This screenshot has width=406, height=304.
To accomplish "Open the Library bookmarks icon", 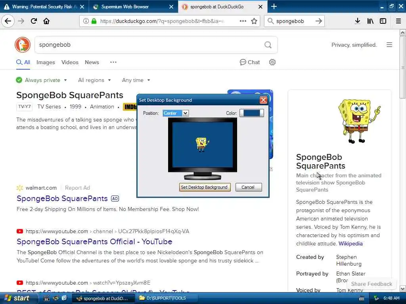I will pyautogui.click(x=370, y=21).
